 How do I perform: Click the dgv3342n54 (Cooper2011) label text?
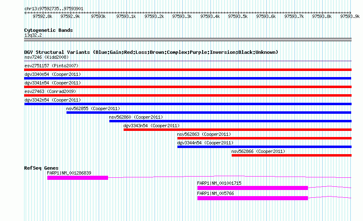click(x=53, y=100)
